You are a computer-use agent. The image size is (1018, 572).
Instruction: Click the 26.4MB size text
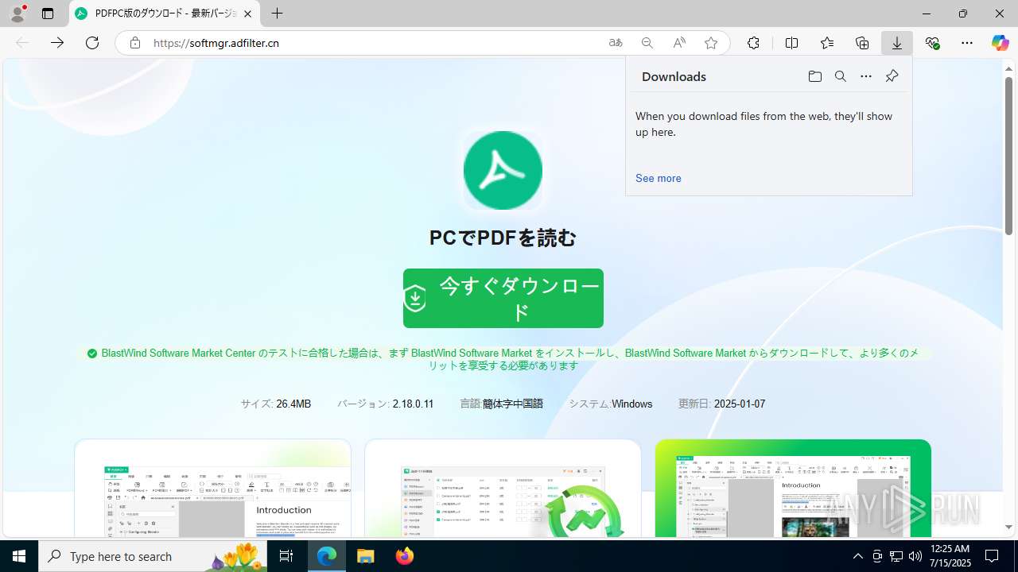[293, 404]
